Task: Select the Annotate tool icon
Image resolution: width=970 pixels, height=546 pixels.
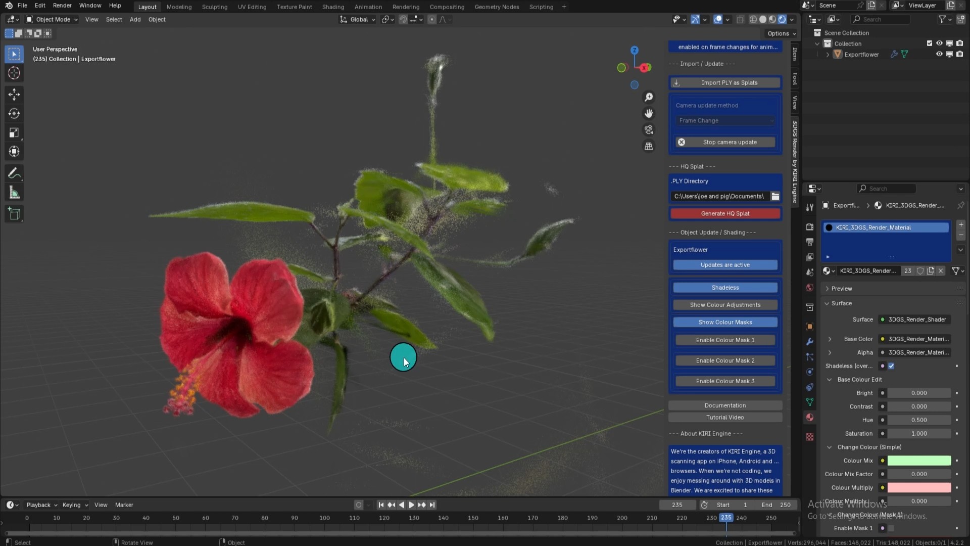Action: pyautogui.click(x=15, y=173)
